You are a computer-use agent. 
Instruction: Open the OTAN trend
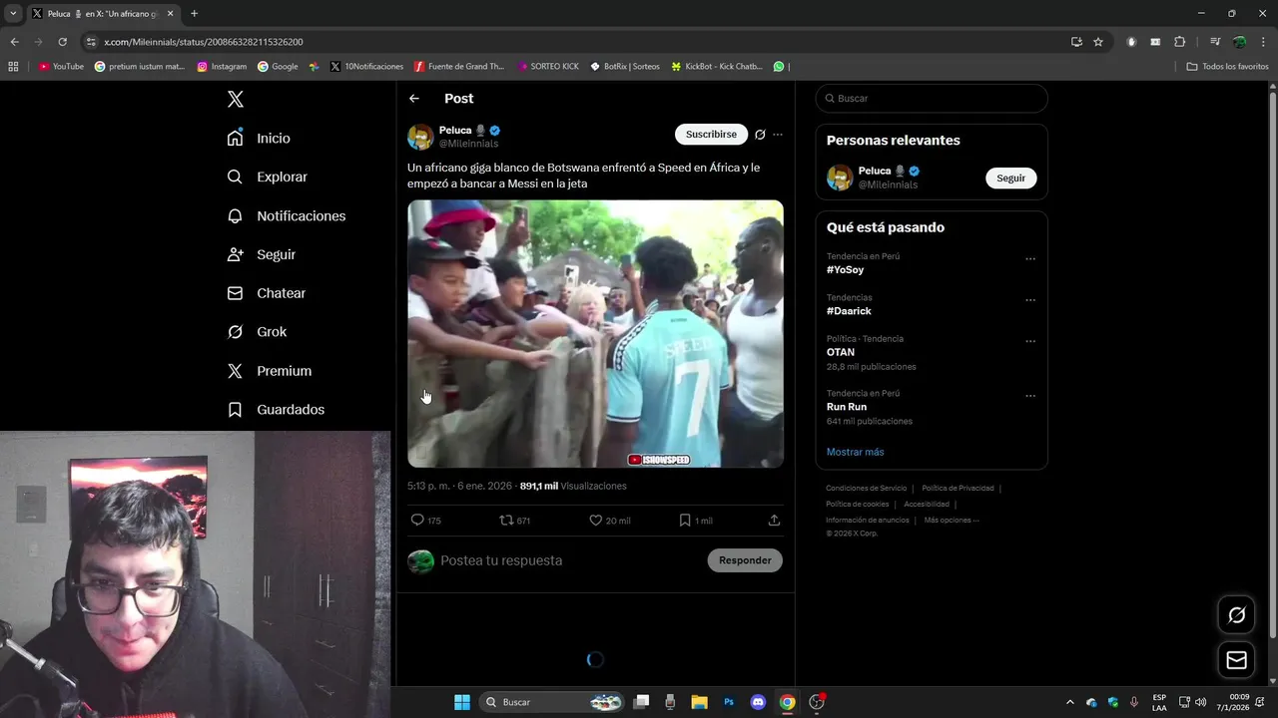click(841, 352)
